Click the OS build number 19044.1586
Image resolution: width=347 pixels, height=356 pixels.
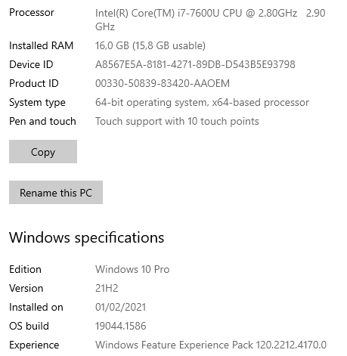(120, 326)
